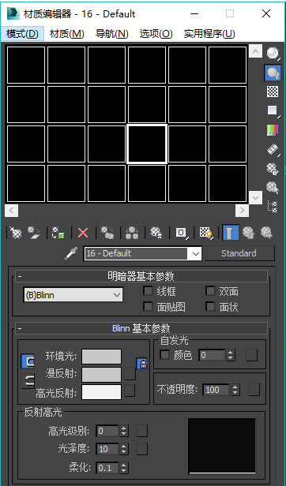Click the 高光反射 map button
This screenshot has height=486, width=286.
pos(130,391)
